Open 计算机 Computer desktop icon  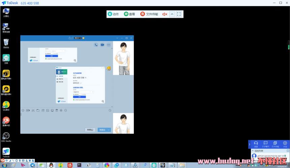pos(6,12)
